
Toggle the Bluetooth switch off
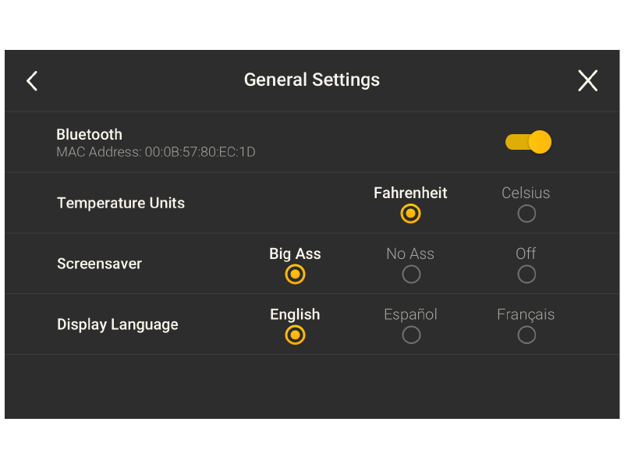529,142
